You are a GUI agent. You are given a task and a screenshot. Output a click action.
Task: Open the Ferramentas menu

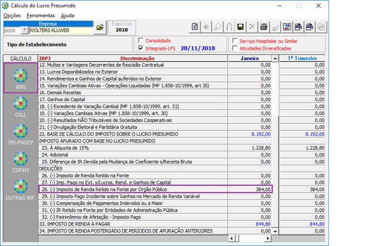[x=41, y=16]
